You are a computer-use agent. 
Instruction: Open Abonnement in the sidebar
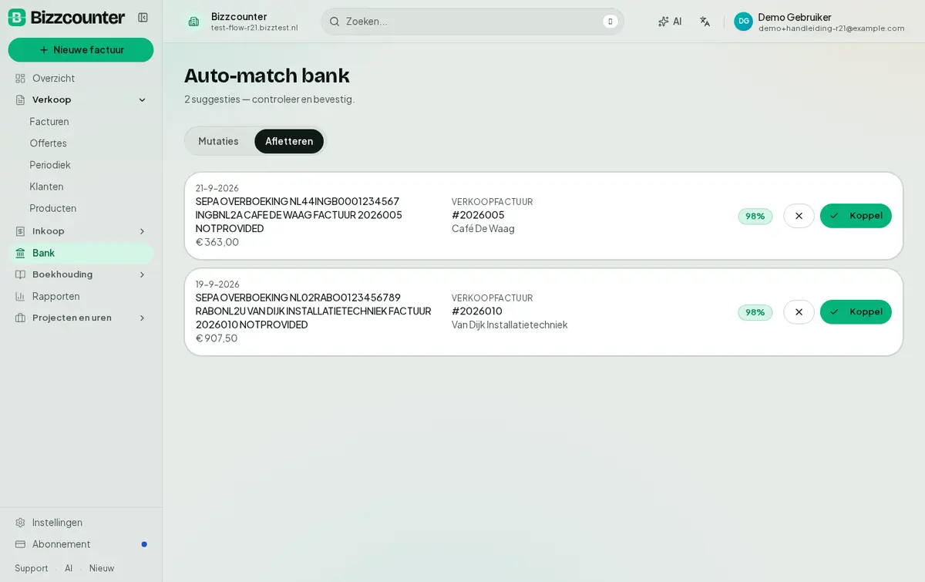coord(81,543)
